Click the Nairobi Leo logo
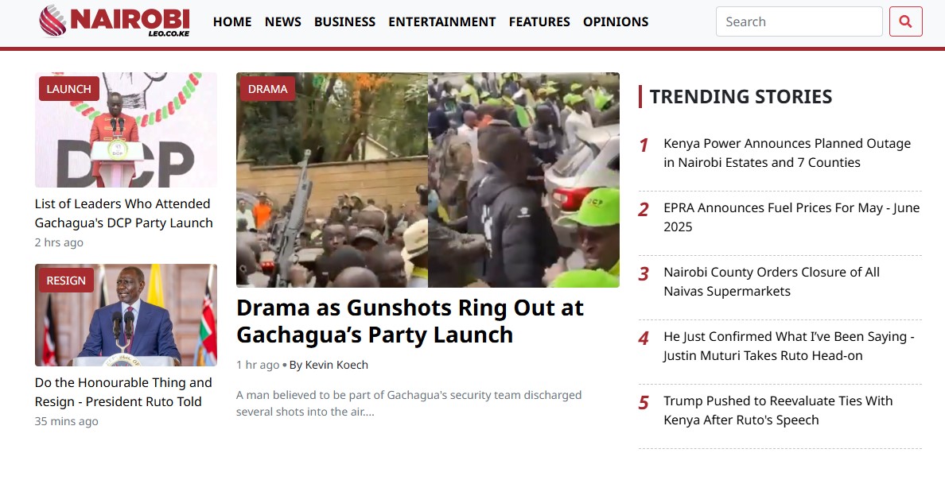945x480 pixels. [115, 21]
